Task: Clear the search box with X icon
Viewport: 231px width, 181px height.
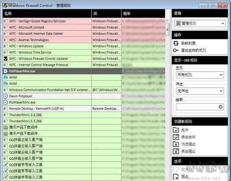Action: click(221, 107)
